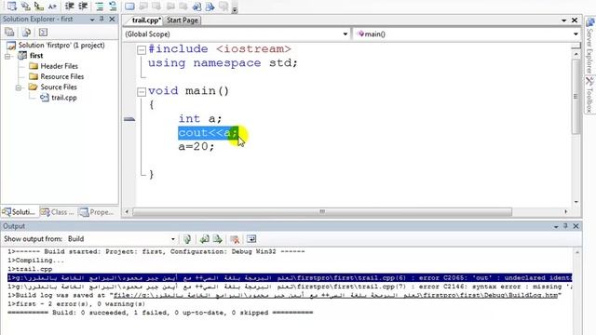Toggle auto-hide pin on Solution Explorer

(x=102, y=19)
